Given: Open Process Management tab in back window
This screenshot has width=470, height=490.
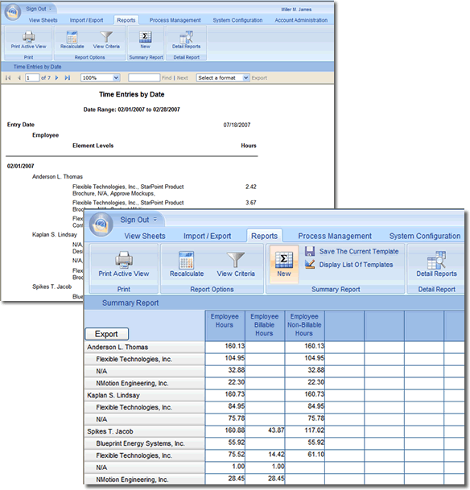Looking at the screenshot, I should [x=175, y=20].
